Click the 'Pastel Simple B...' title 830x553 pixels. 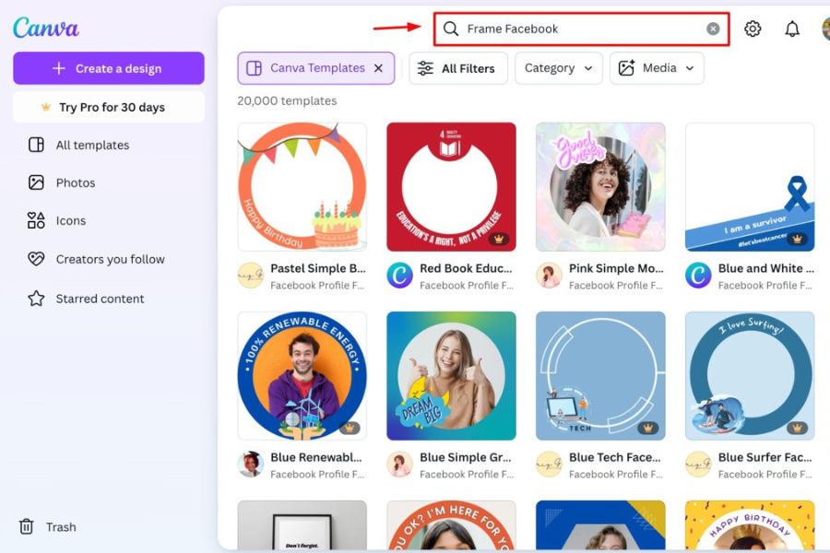coord(317,268)
